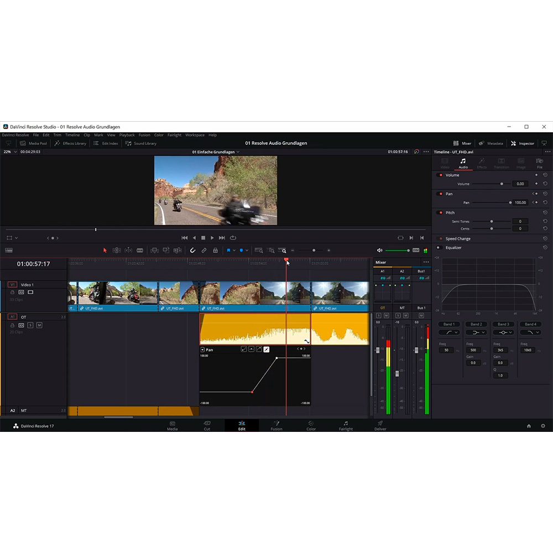The image size is (553, 553).
Task: Switch to the Fairlight page
Action: 346,426
